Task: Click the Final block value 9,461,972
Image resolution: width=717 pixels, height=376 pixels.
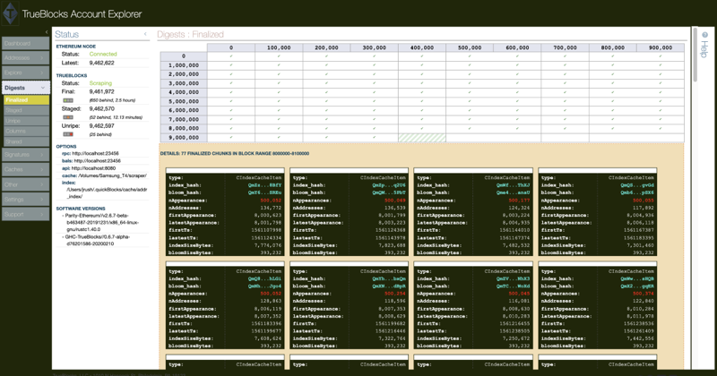Action: (x=101, y=91)
